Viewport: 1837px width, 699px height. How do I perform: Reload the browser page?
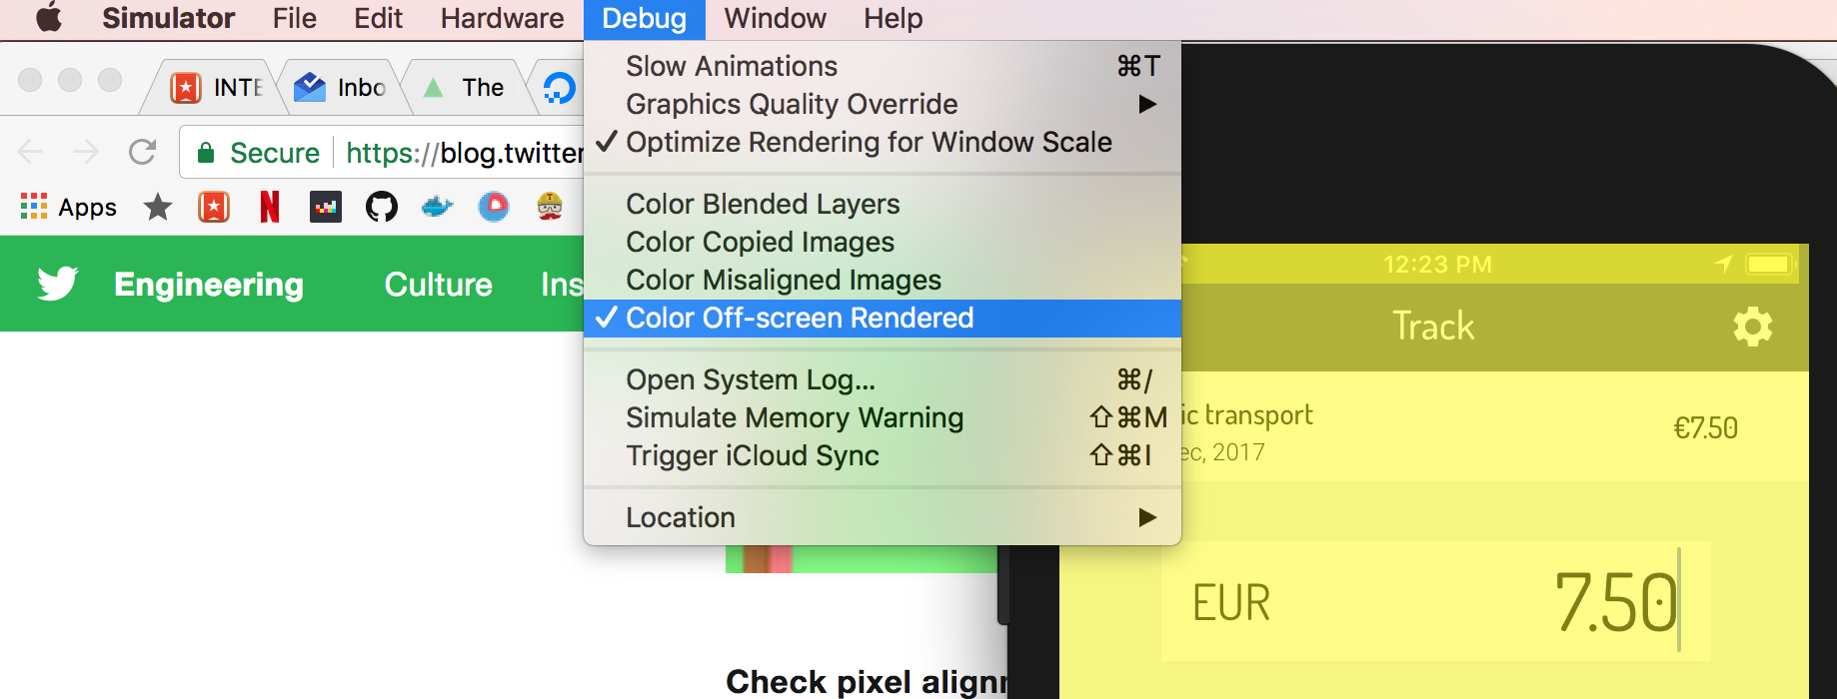143,152
